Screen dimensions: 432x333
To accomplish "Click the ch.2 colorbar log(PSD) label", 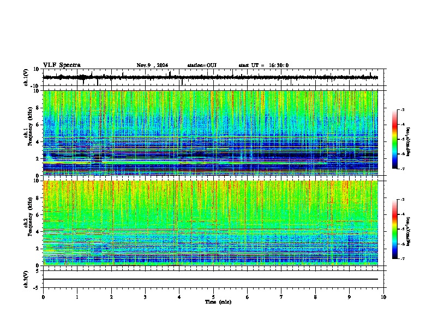I will (409, 231).
